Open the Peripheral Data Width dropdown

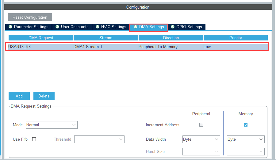[x=201, y=139]
